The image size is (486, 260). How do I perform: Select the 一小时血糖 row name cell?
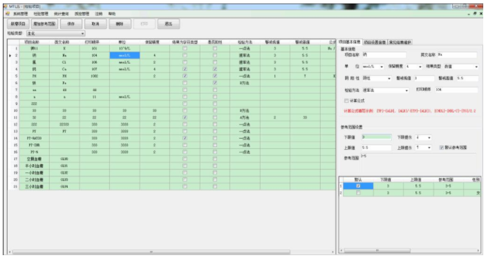(x=34, y=173)
